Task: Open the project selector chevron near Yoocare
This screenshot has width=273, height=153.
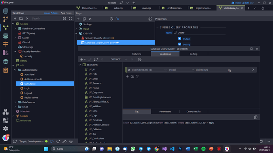Action: pyautogui.click(x=128, y=3)
